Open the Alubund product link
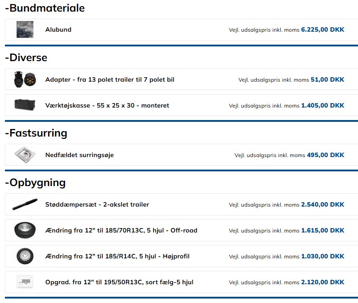The height and width of the screenshot is (303, 358). point(58,30)
